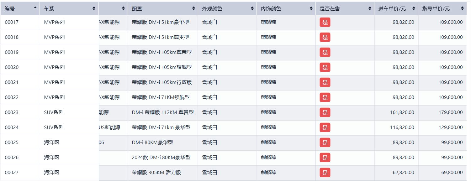Image resolution: width=471 pixels, height=181 pixels.
Task: Click the 外观颜色 header text
Action: tap(212, 9)
